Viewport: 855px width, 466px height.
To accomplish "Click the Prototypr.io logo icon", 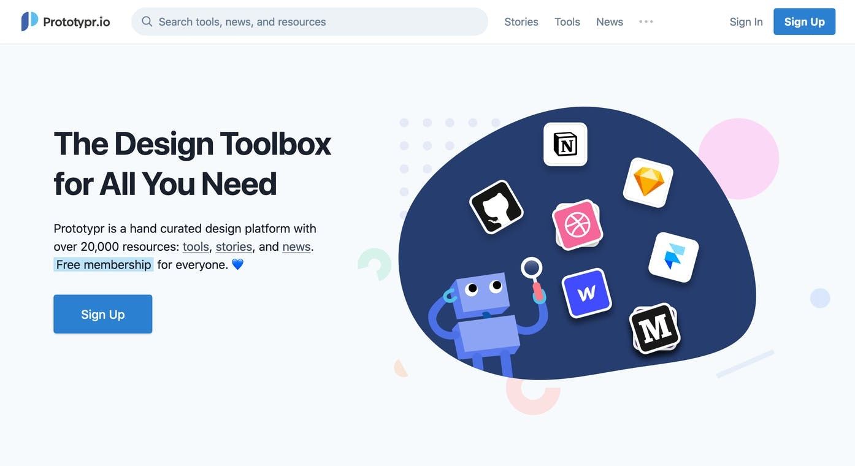I will click(29, 21).
